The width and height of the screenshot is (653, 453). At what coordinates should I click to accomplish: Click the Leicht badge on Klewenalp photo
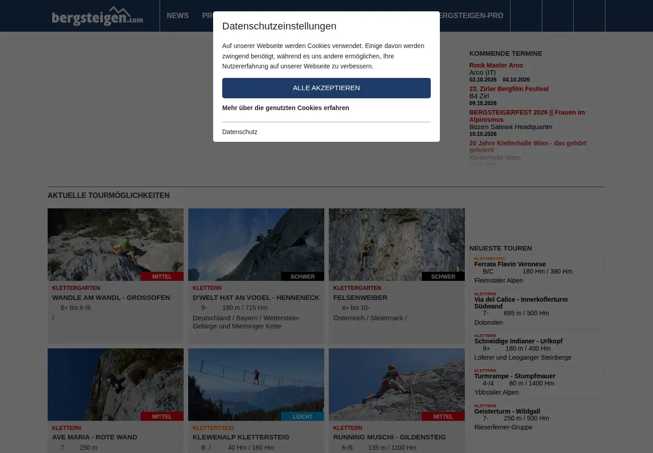coord(302,416)
